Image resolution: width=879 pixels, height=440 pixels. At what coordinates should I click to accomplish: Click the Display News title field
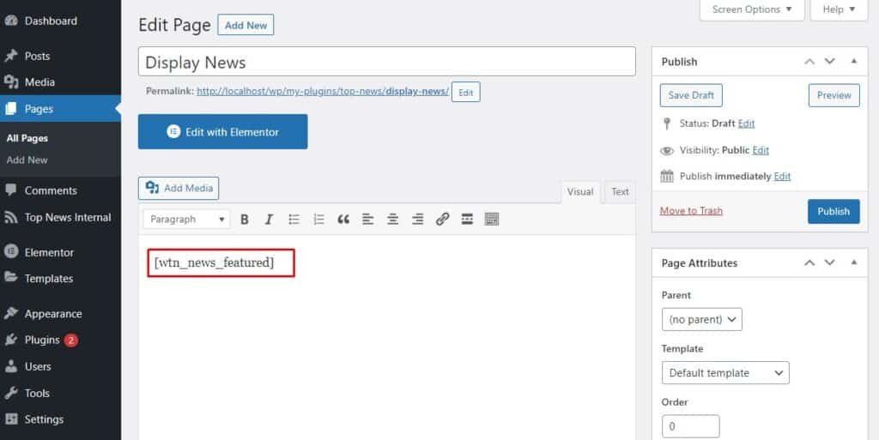387,62
